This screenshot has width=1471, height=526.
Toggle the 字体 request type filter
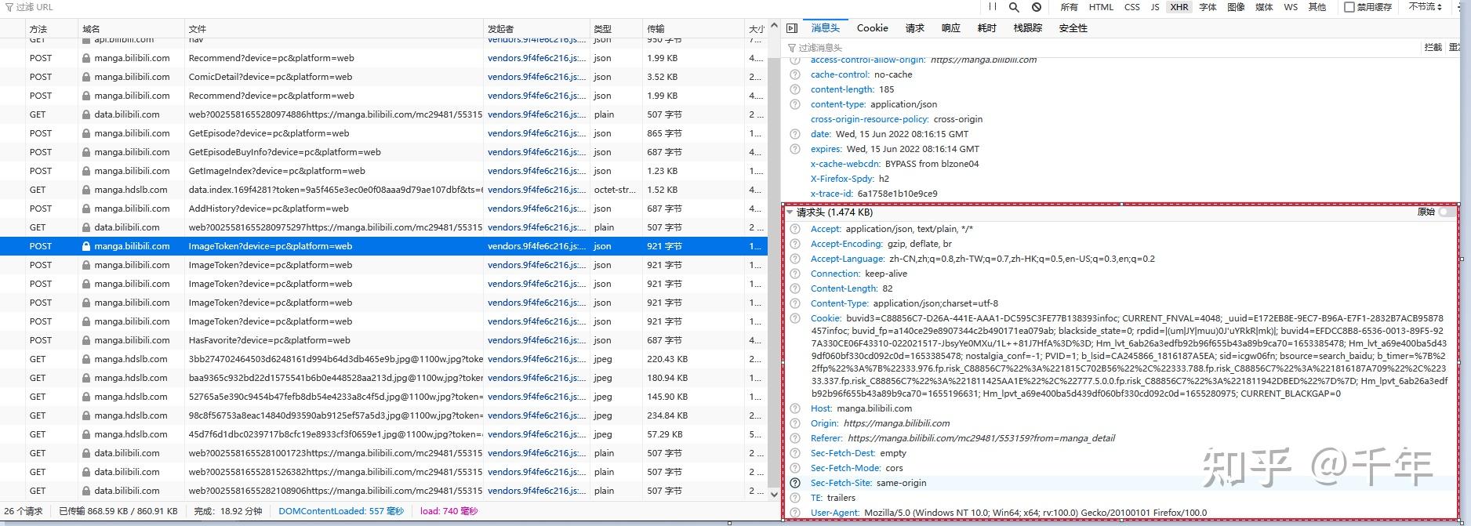pos(1208,7)
